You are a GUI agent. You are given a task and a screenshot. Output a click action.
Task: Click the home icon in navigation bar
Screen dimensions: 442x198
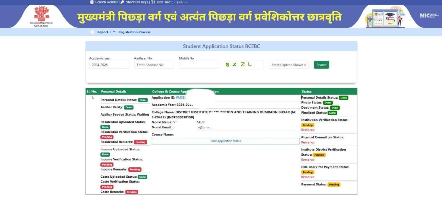tap(92, 32)
